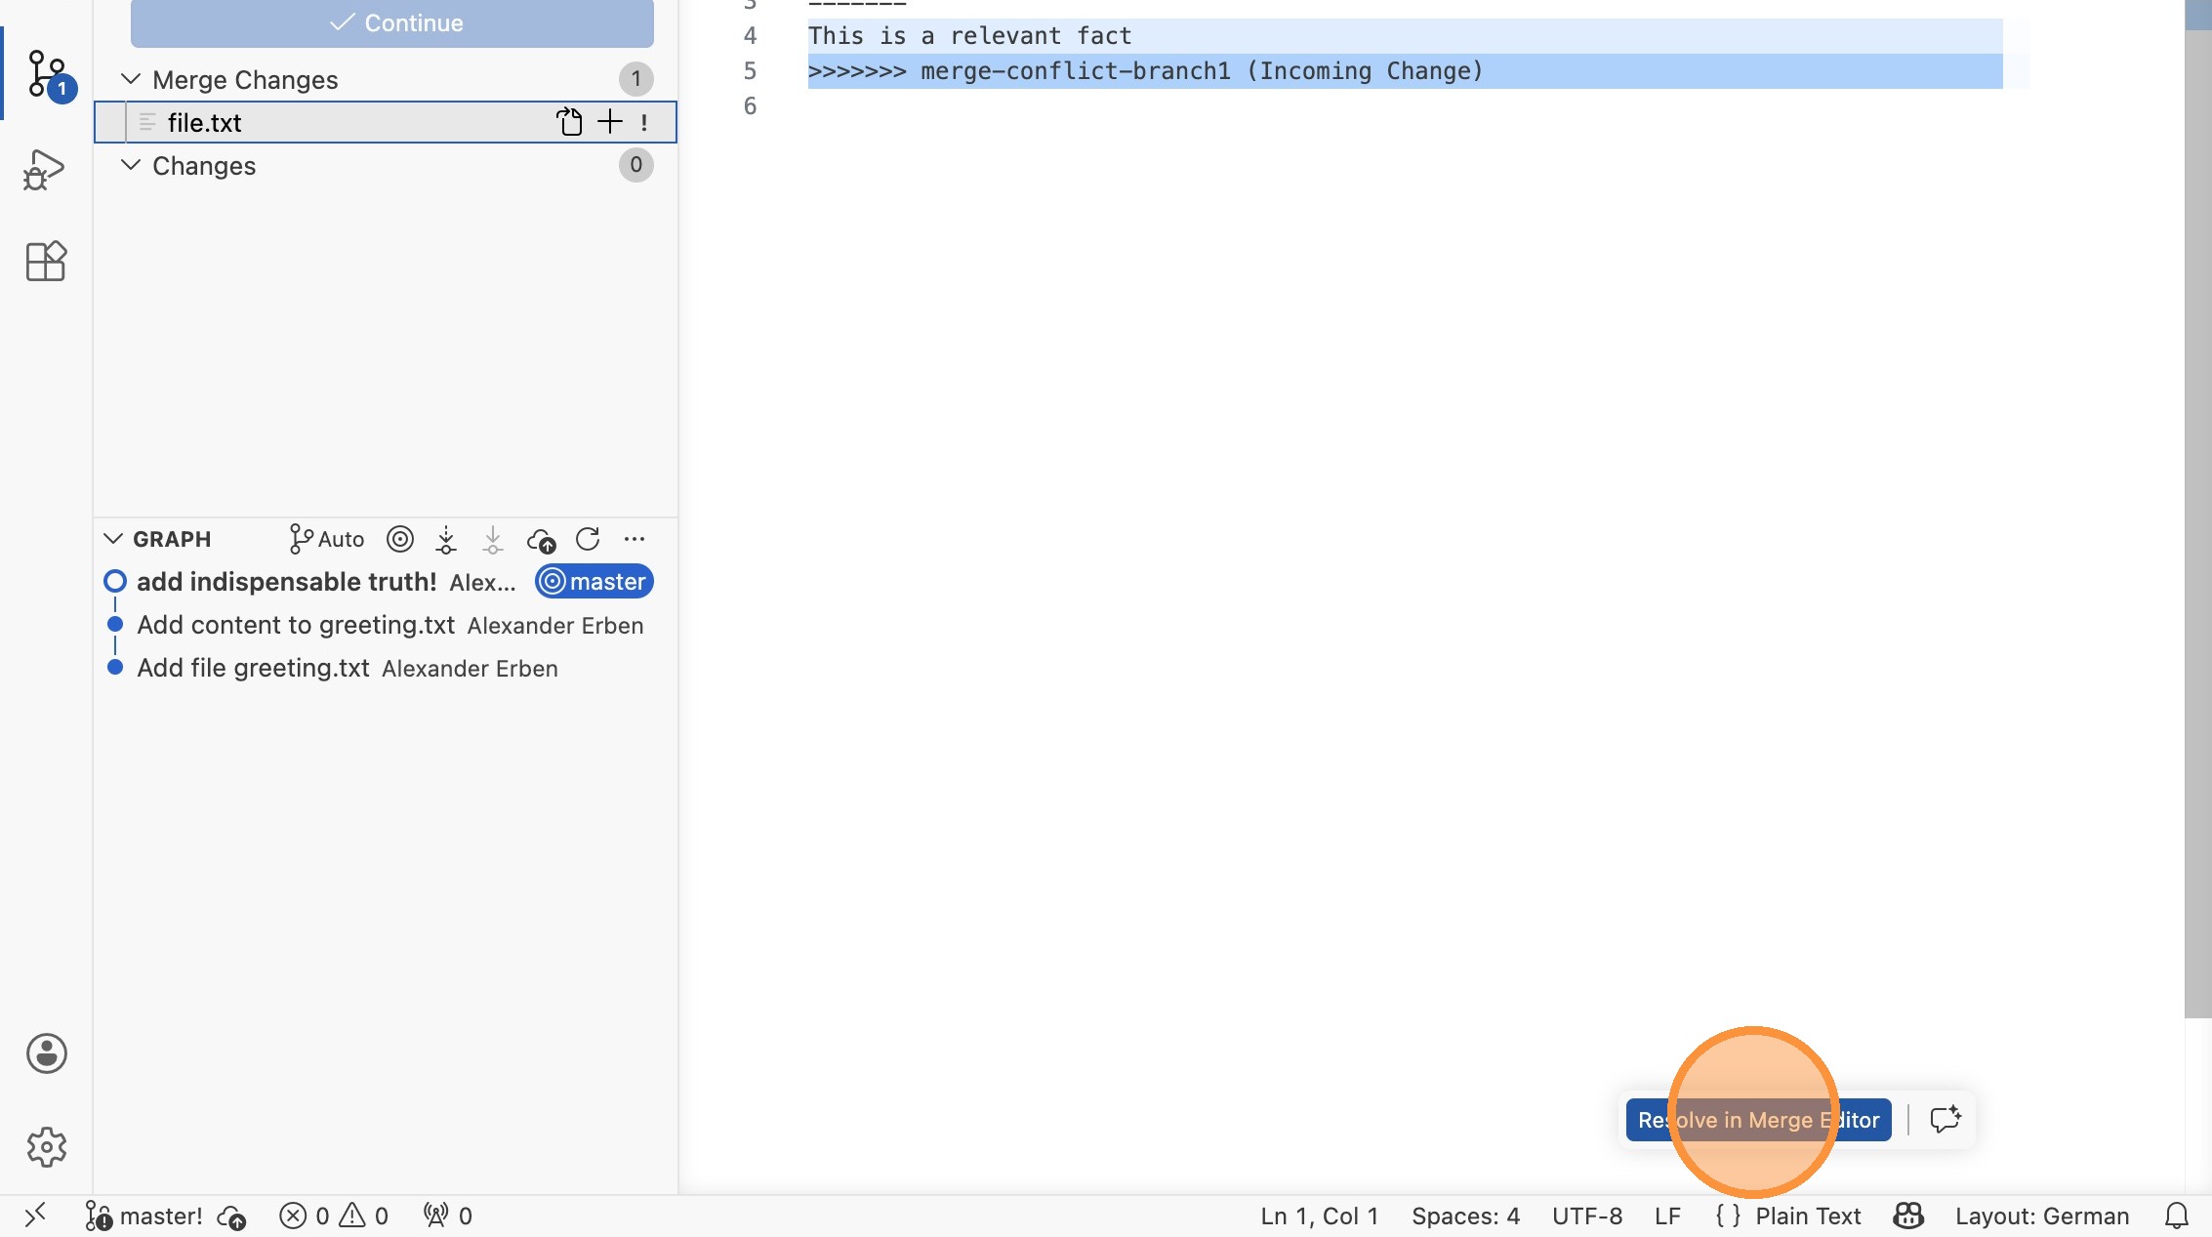The width and height of the screenshot is (2212, 1237).
Task: Collapse the GRAPH section
Action: [x=113, y=539]
